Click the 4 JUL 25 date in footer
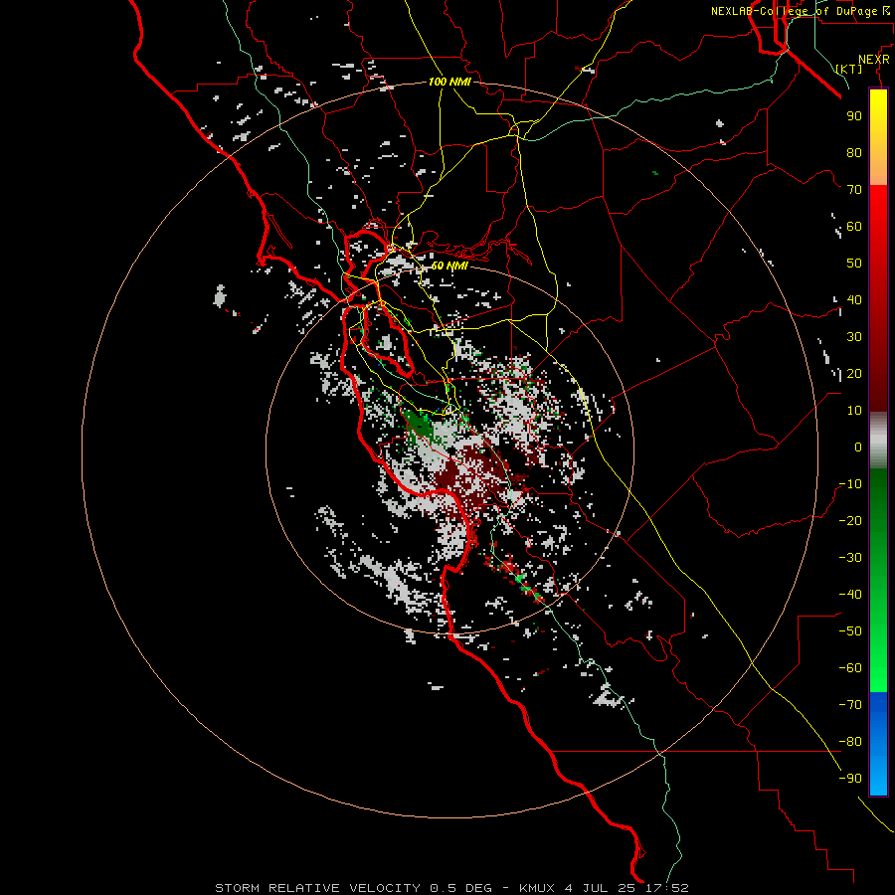 601,888
